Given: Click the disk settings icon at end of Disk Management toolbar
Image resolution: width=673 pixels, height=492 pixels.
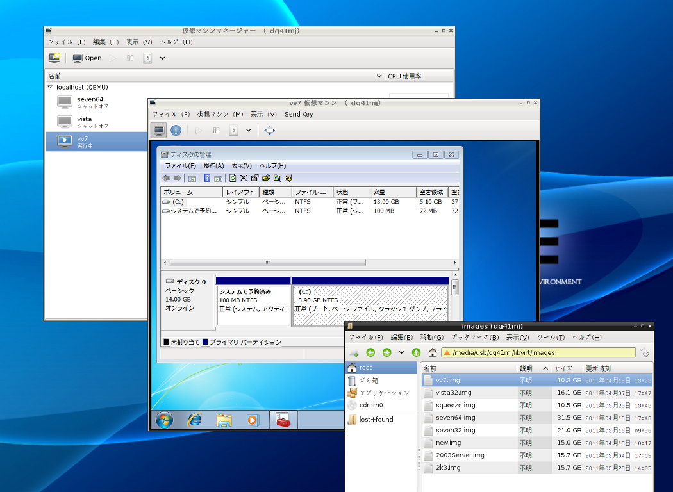Looking at the screenshot, I should (288, 178).
